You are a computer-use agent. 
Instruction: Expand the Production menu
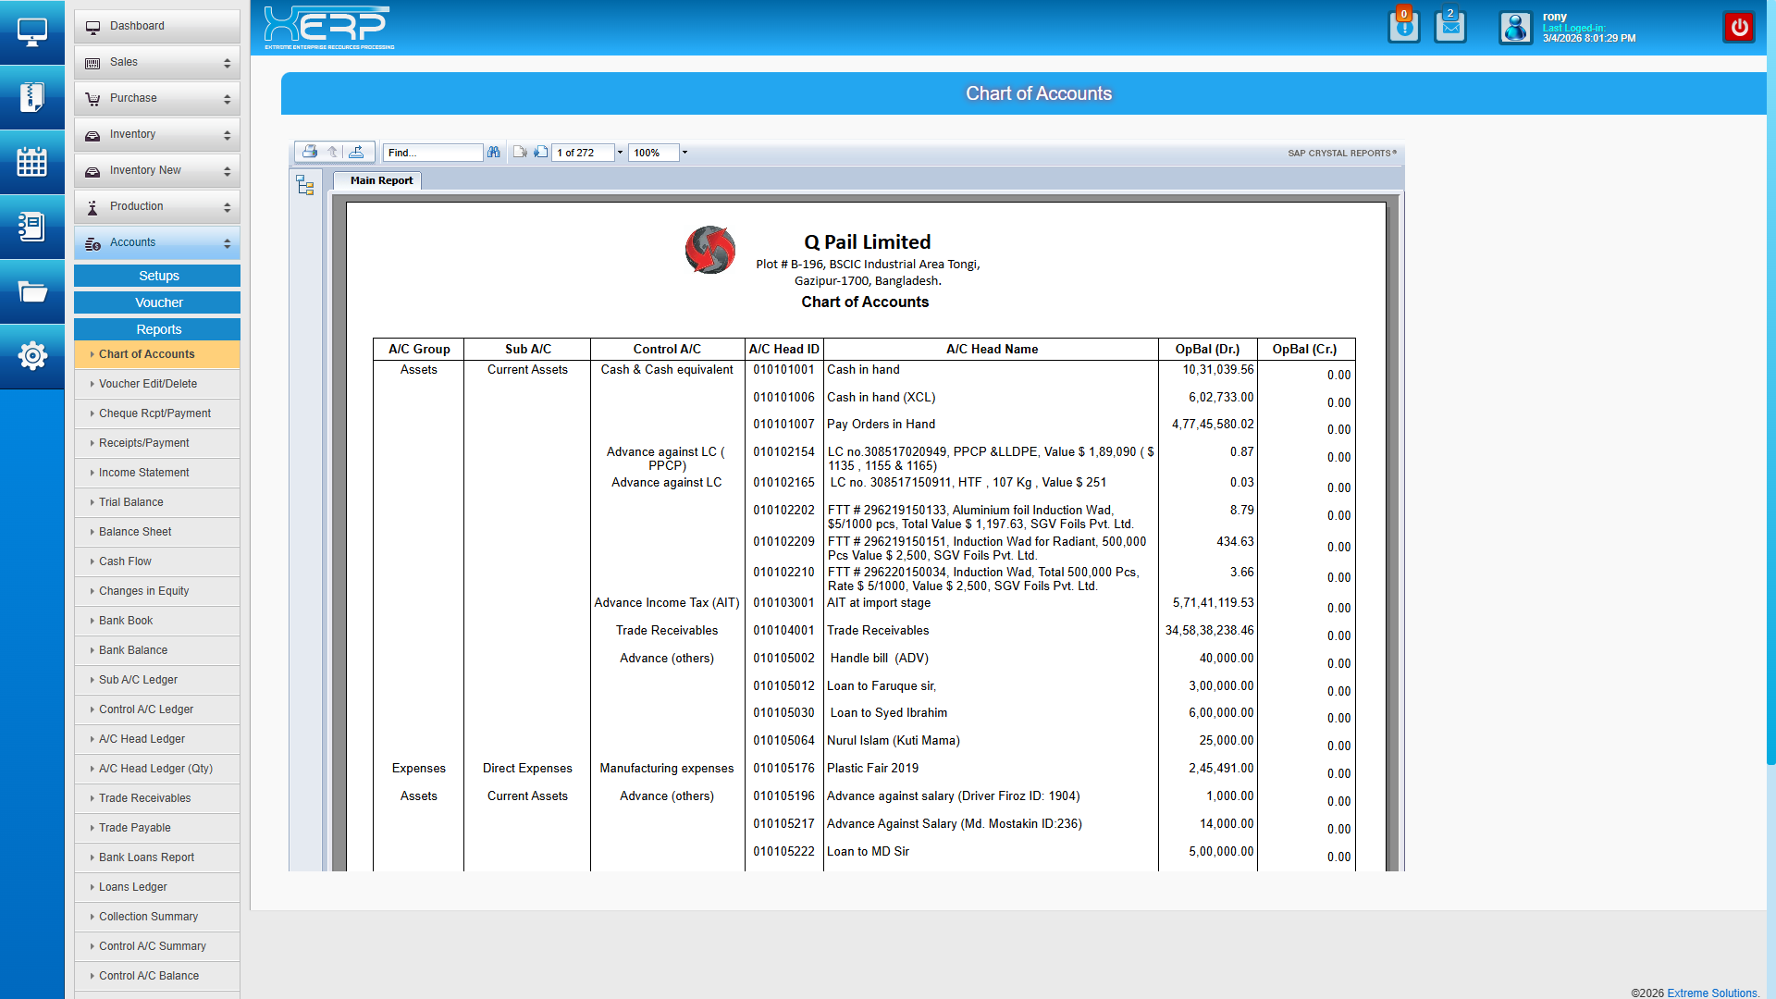tap(157, 206)
